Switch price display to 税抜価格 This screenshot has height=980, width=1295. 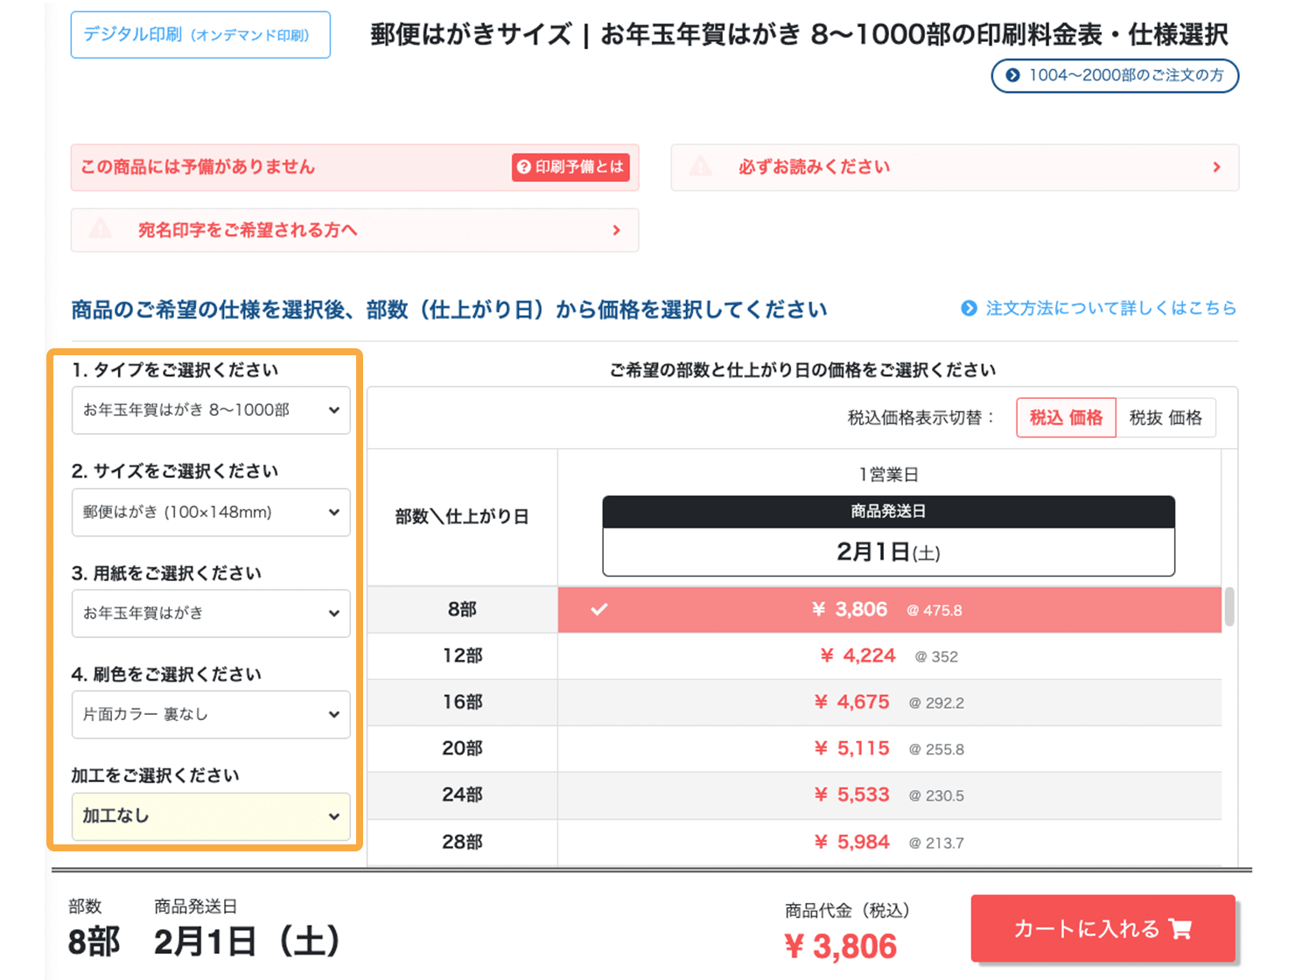(1166, 417)
